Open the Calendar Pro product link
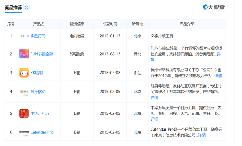This screenshot has width=242, height=146. [x=42, y=132]
